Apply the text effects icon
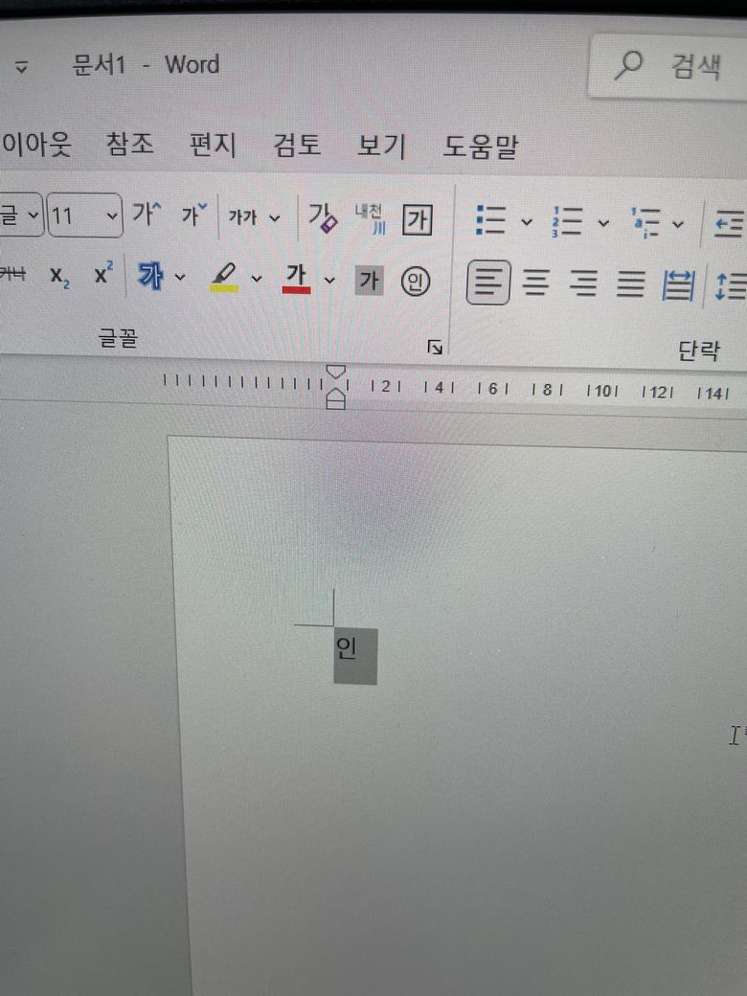747x996 pixels. pyautogui.click(x=150, y=278)
